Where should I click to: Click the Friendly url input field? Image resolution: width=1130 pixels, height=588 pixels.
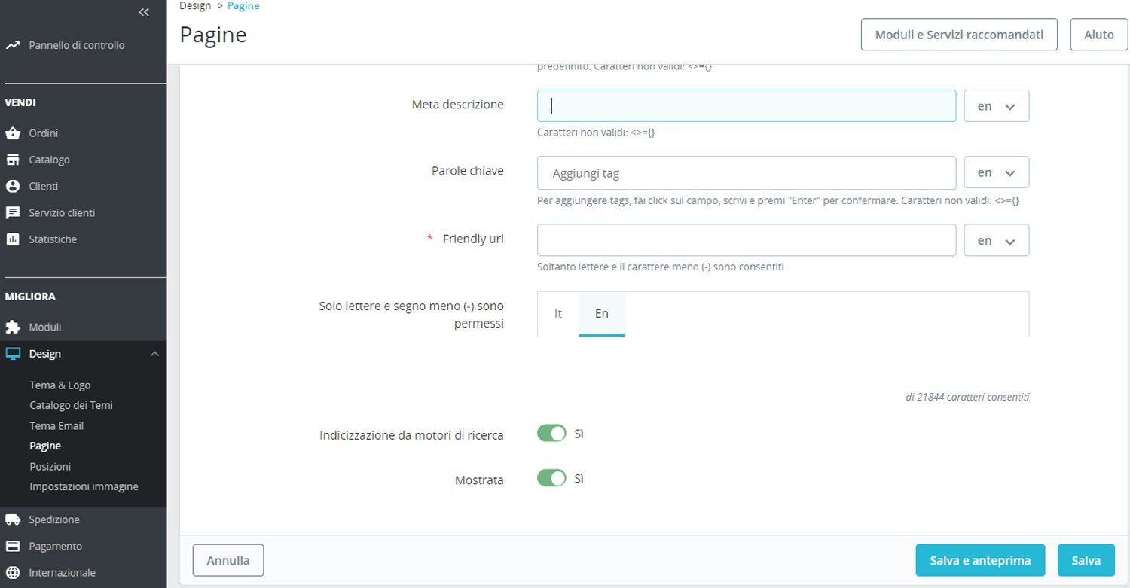click(747, 241)
